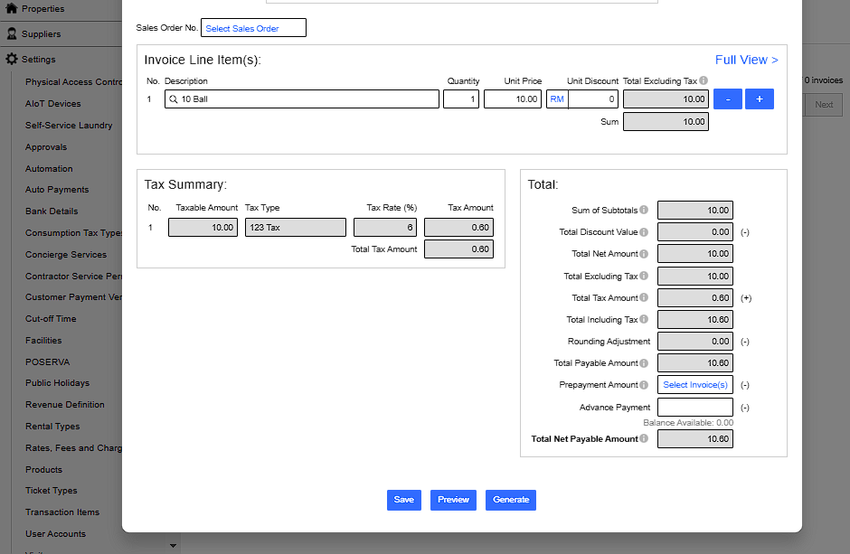The height and width of the screenshot is (554, 850).
Task: Open the Select Invoice(s) prepayment picker
Action: [694, 385]
